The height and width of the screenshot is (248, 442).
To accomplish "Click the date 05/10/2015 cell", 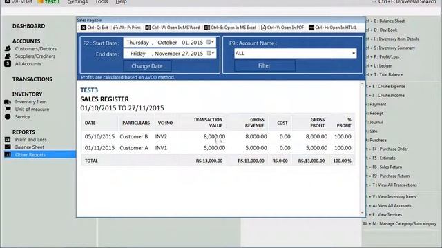I will tap(99, 136).
